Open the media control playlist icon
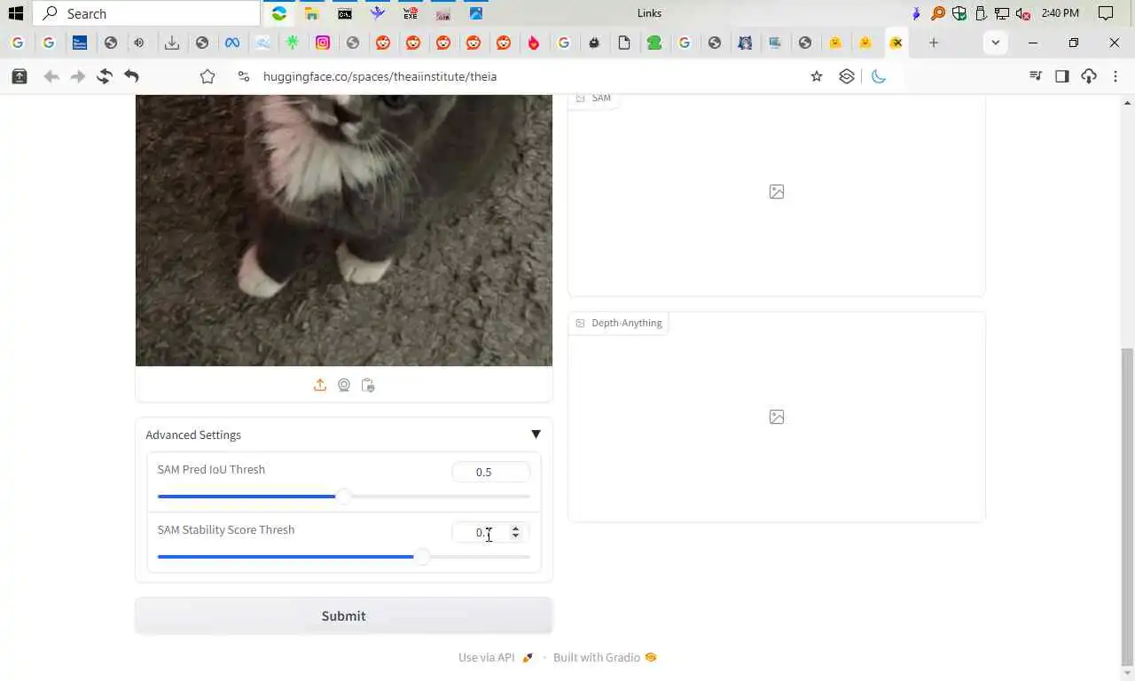This screenshot has width=1135, height=681. (1035, 76)
